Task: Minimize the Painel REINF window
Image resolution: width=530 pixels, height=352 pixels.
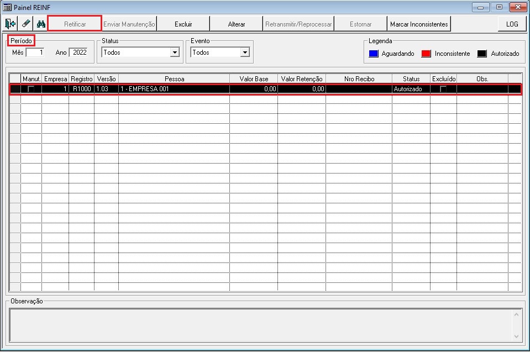Action: [x=480, y=7]
